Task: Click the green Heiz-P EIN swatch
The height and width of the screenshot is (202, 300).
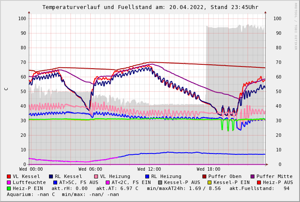Action: [x=9, y=189]
